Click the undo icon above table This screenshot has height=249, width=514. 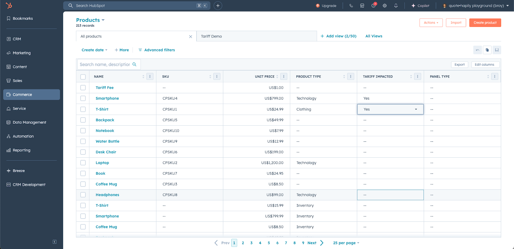(x=477, y=50)
